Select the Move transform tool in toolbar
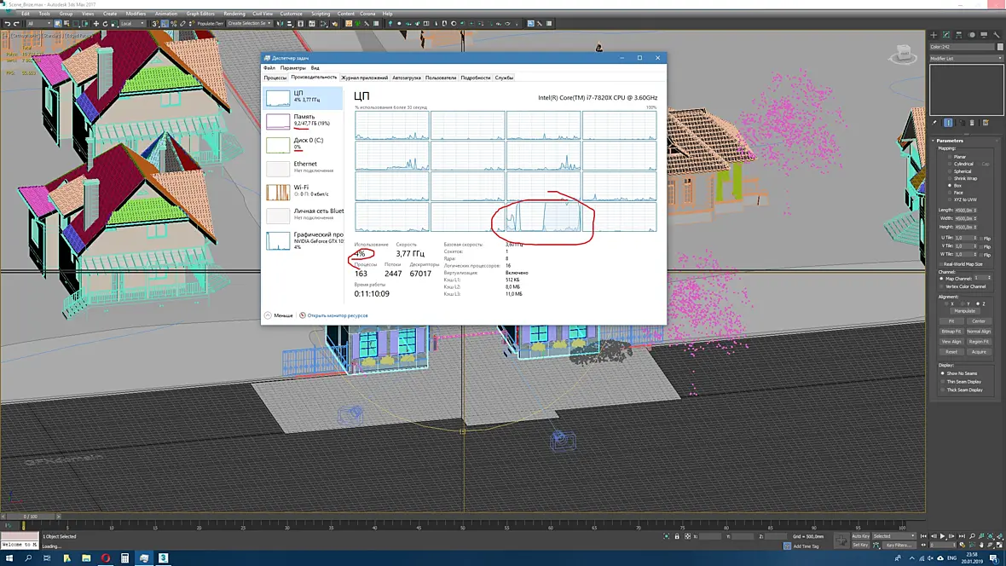 [x=96, y=24]
